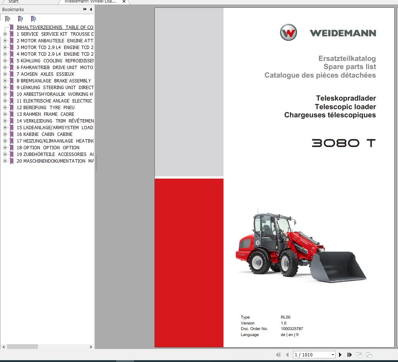
Task: Open INHALTSVERZEICHNIS TABLE OF CONTENTS bookmark
Action: click(x=55, y=27)
